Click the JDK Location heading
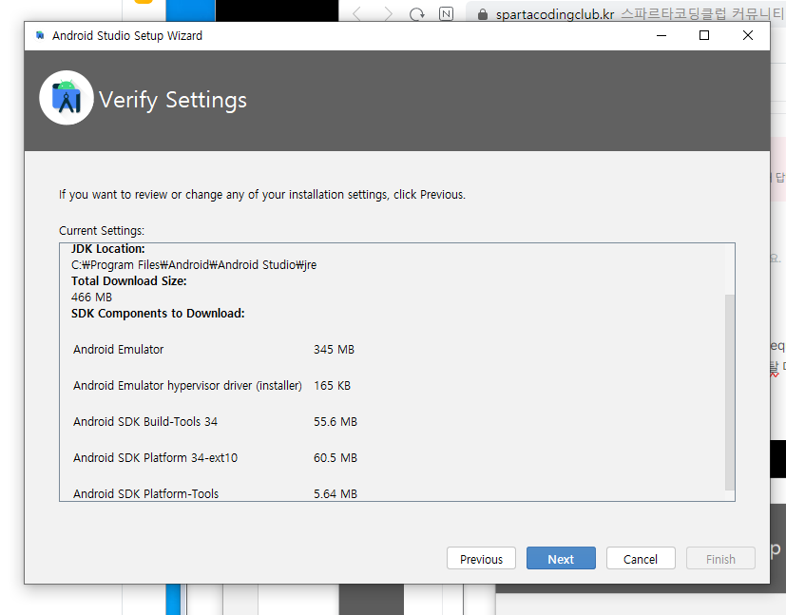 pyautogui.click(x=107, y=249)
